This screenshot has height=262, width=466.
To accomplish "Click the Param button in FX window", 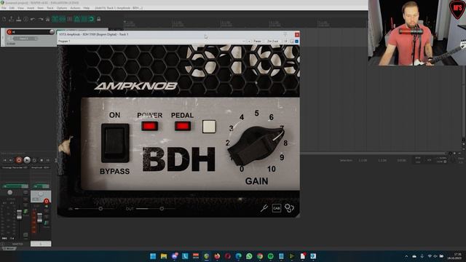I will pos(257,41).
